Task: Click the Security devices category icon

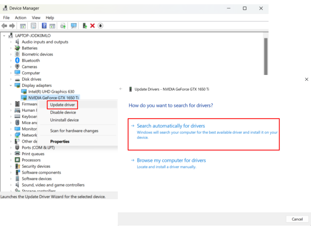Action: [x=17, y=166]
